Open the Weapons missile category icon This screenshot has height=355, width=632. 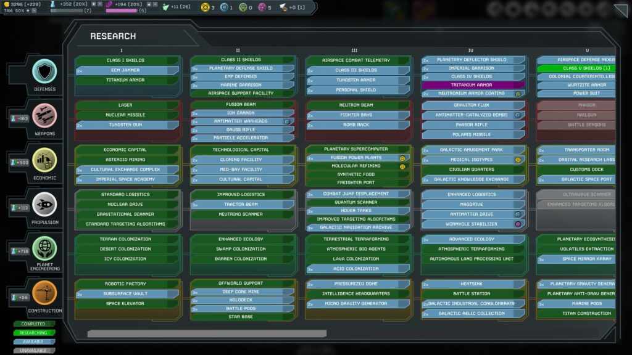click(x=44, y=115)
